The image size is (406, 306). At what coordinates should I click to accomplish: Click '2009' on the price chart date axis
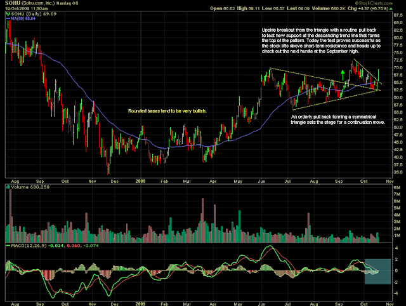[x=140, y=181]
